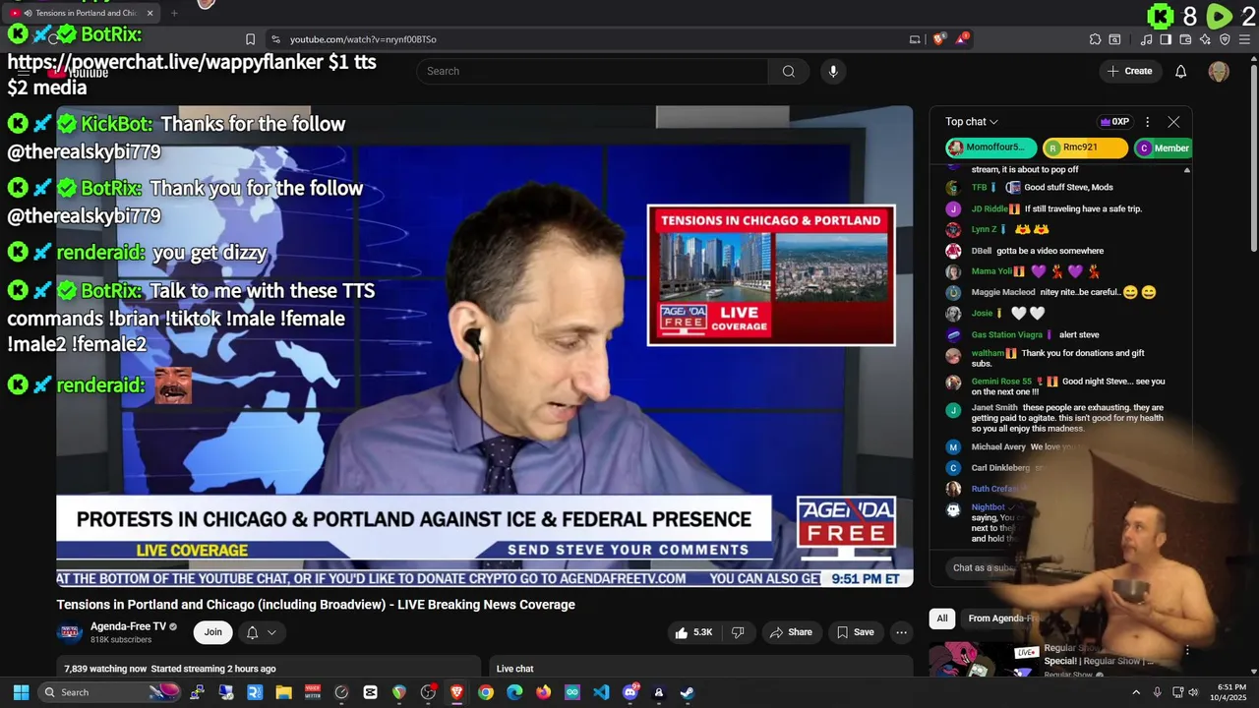
Task: Open more actions ellipsis below video
Action: click(901, 632)
